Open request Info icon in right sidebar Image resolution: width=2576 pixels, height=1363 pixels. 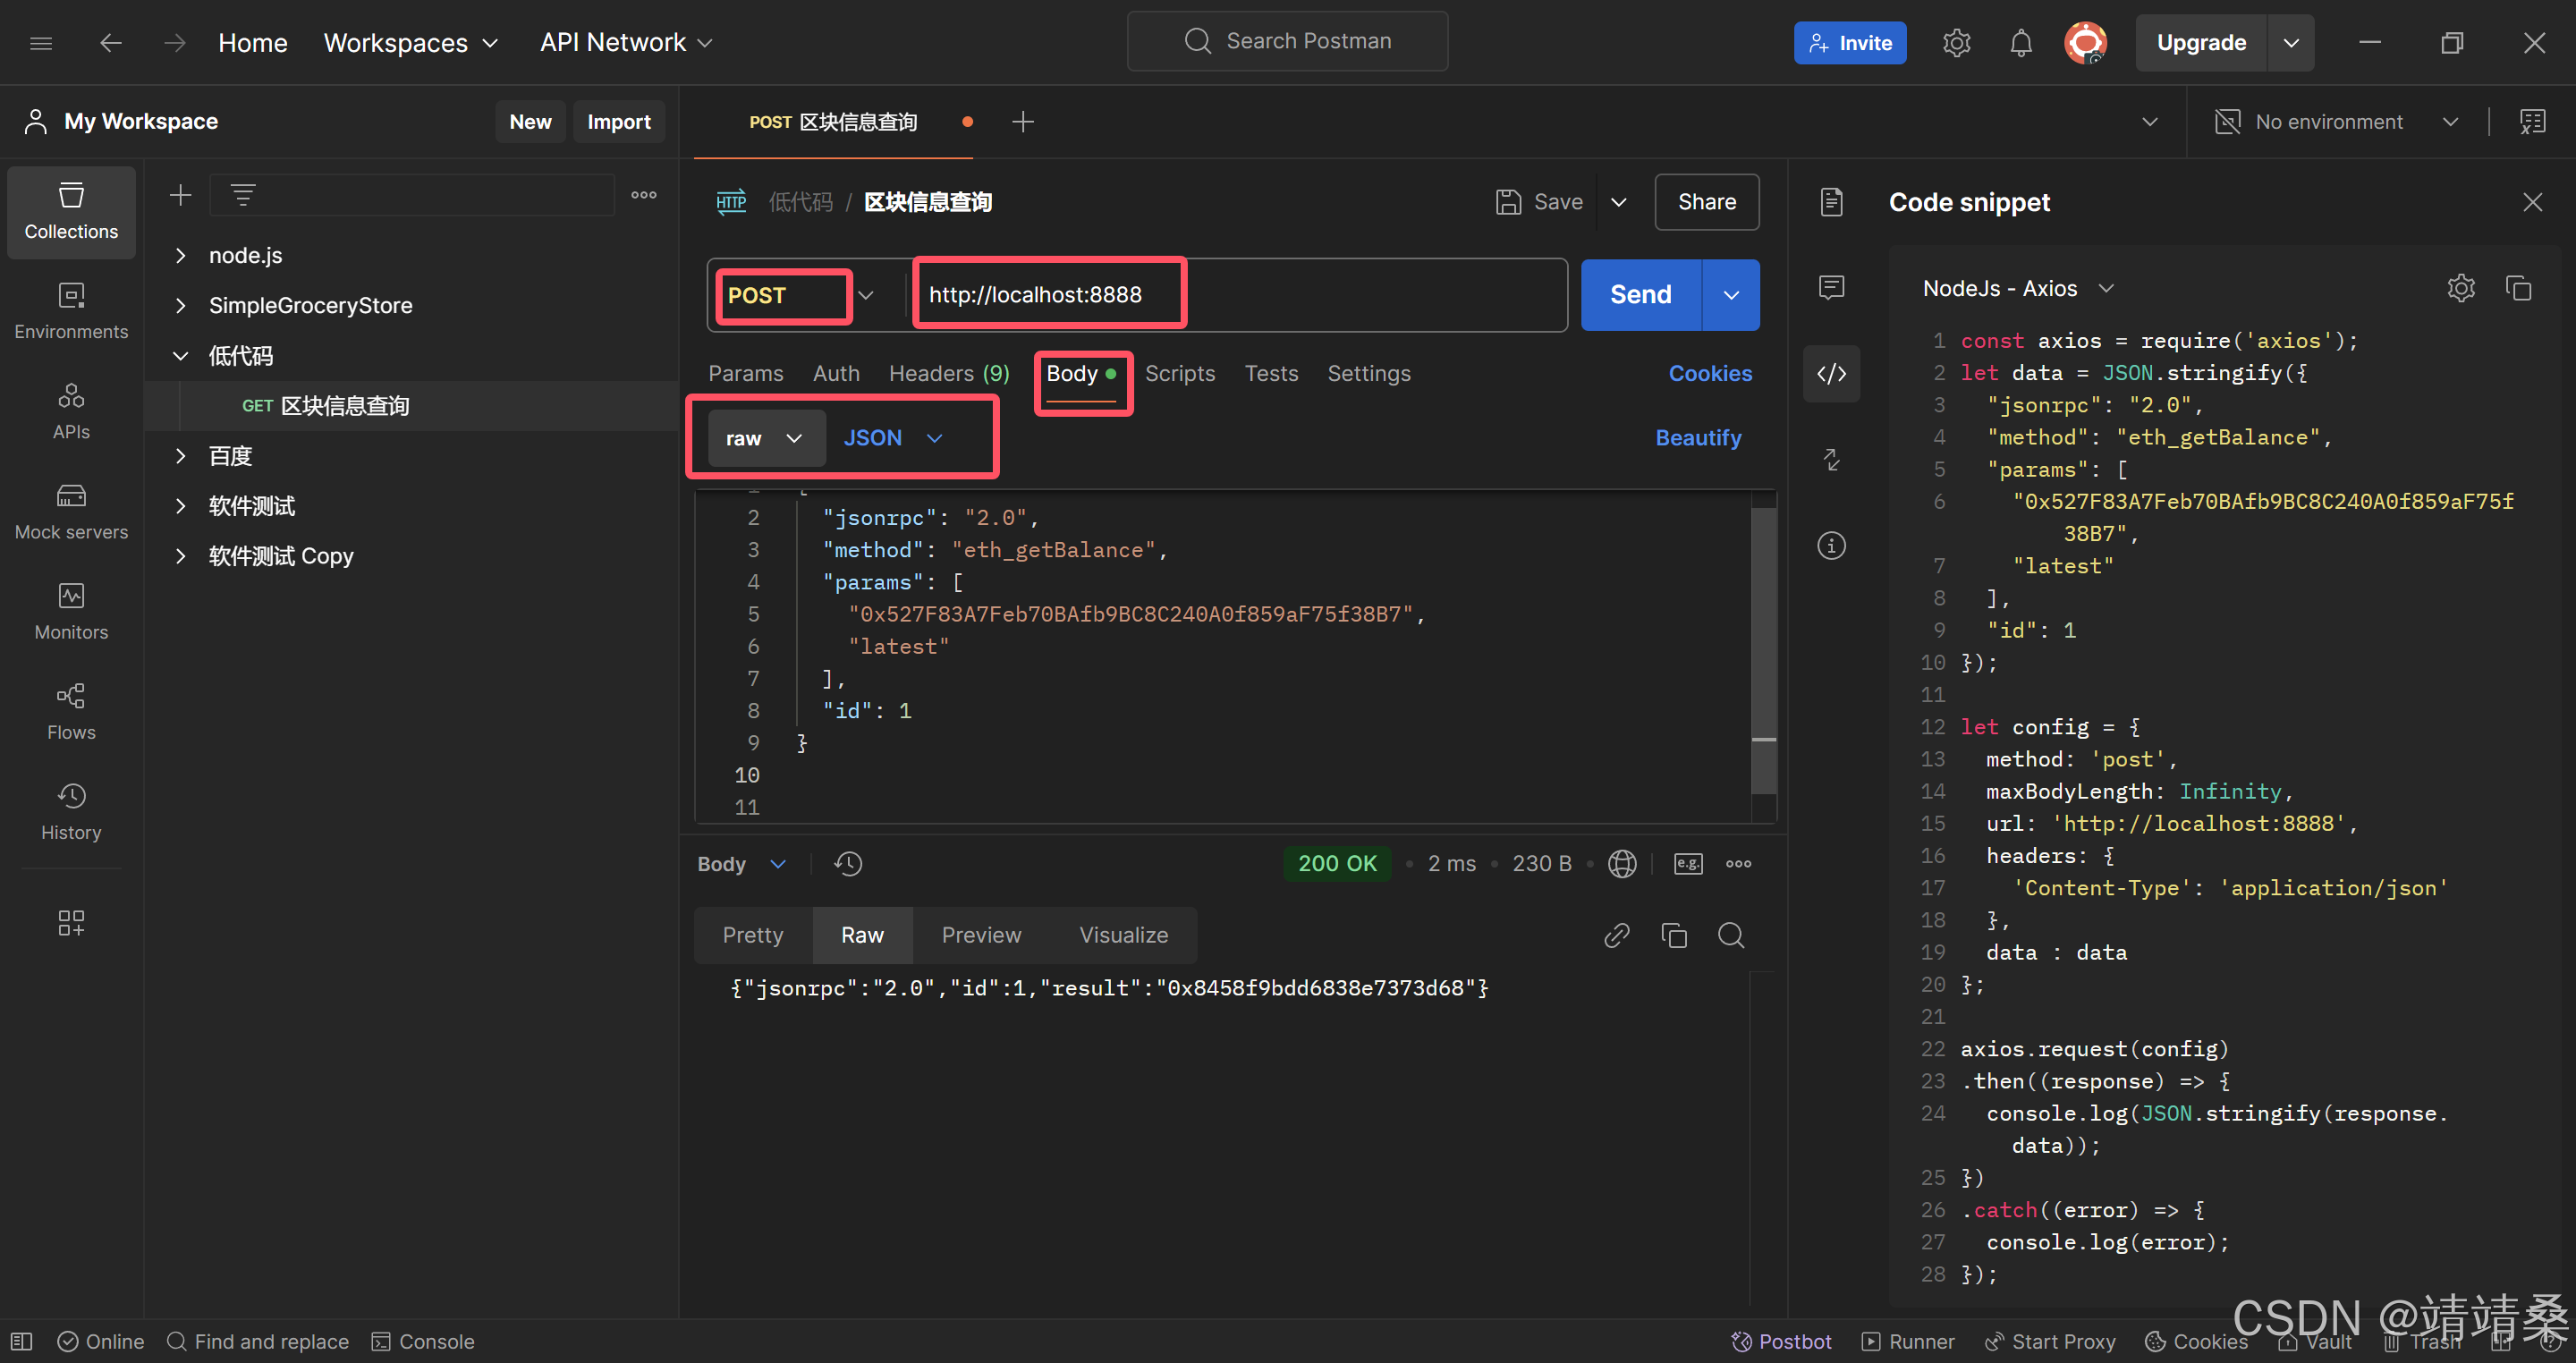1831,545
